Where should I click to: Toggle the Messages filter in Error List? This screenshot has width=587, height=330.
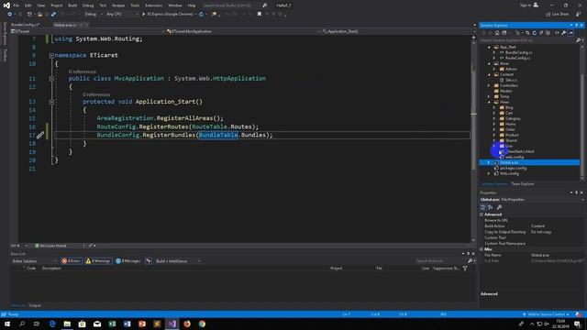[128, 261]
